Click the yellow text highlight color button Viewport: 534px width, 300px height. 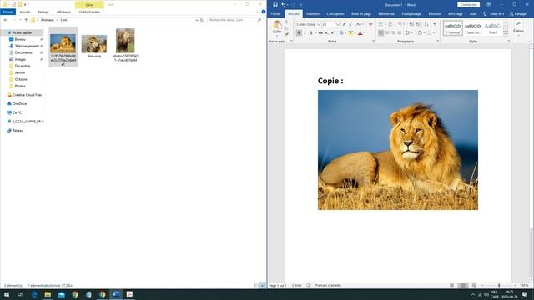tap(350, 33)
